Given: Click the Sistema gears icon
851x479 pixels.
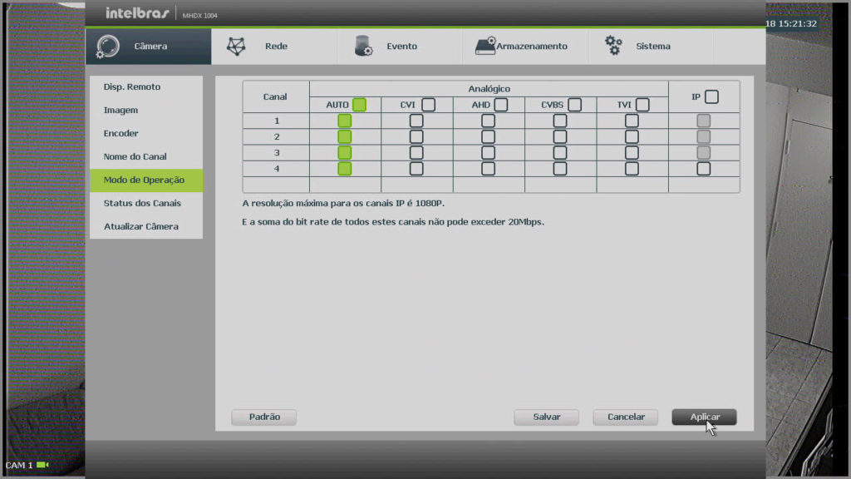Looking at the screenshot, I should (613, 46).
